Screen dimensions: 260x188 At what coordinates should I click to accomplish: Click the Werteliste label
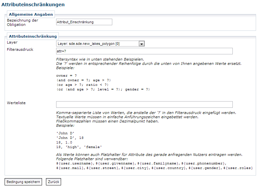[x=16, y=103]
